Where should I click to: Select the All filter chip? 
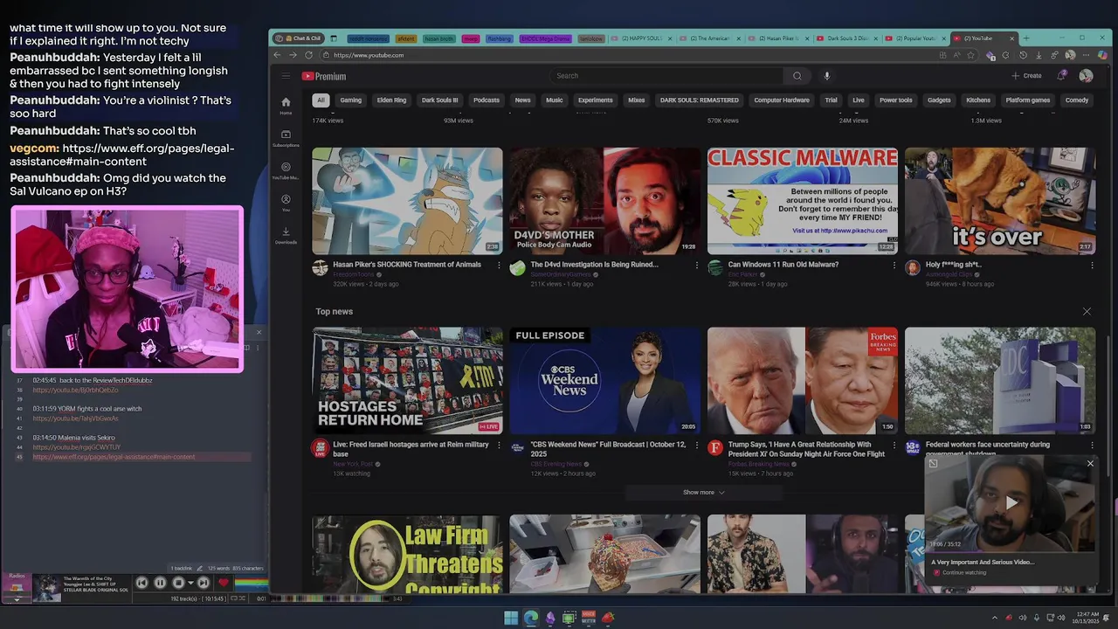tap(321, 100)
